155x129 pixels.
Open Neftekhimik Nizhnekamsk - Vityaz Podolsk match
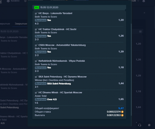tap(62, 61)
